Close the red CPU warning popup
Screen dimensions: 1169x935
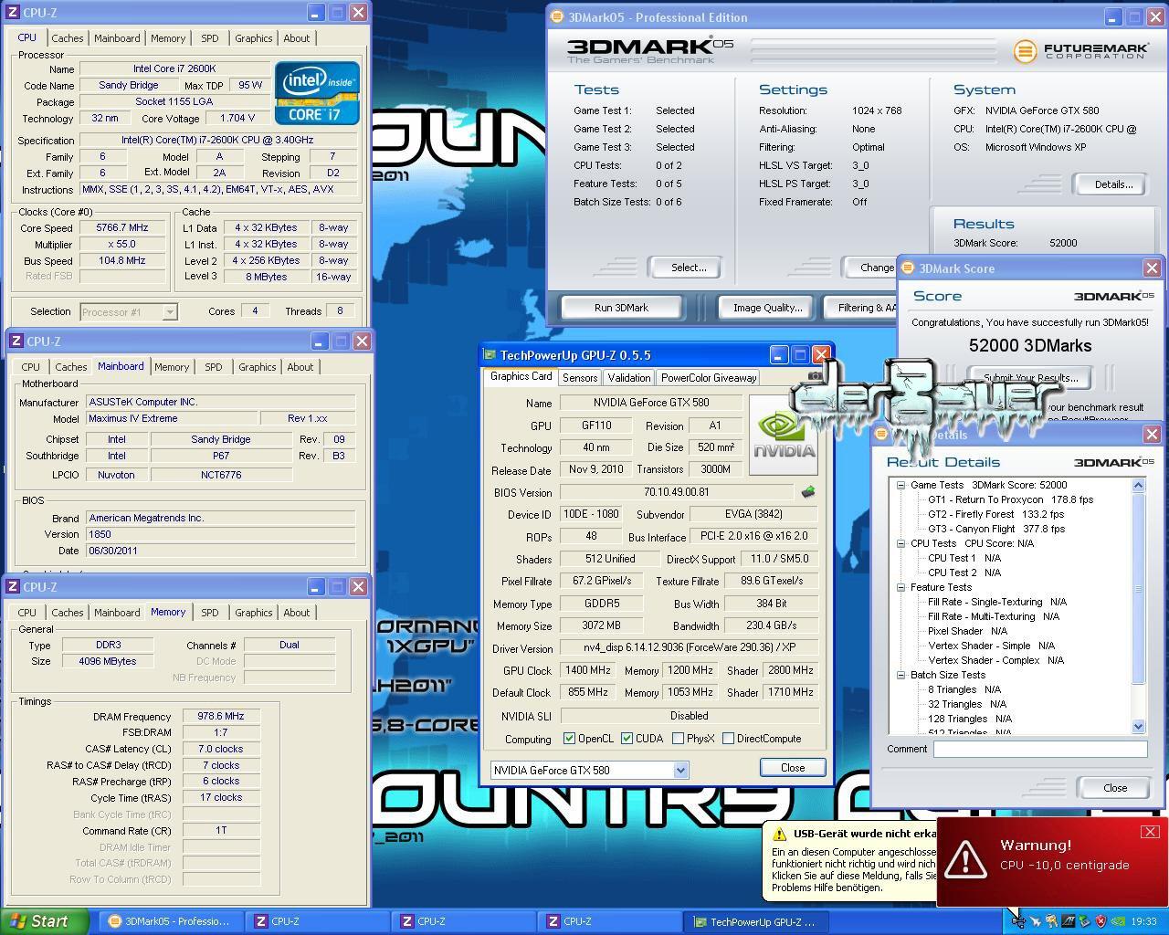(1150, 831)
